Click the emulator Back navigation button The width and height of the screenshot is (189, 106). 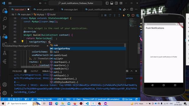(152, 85)
